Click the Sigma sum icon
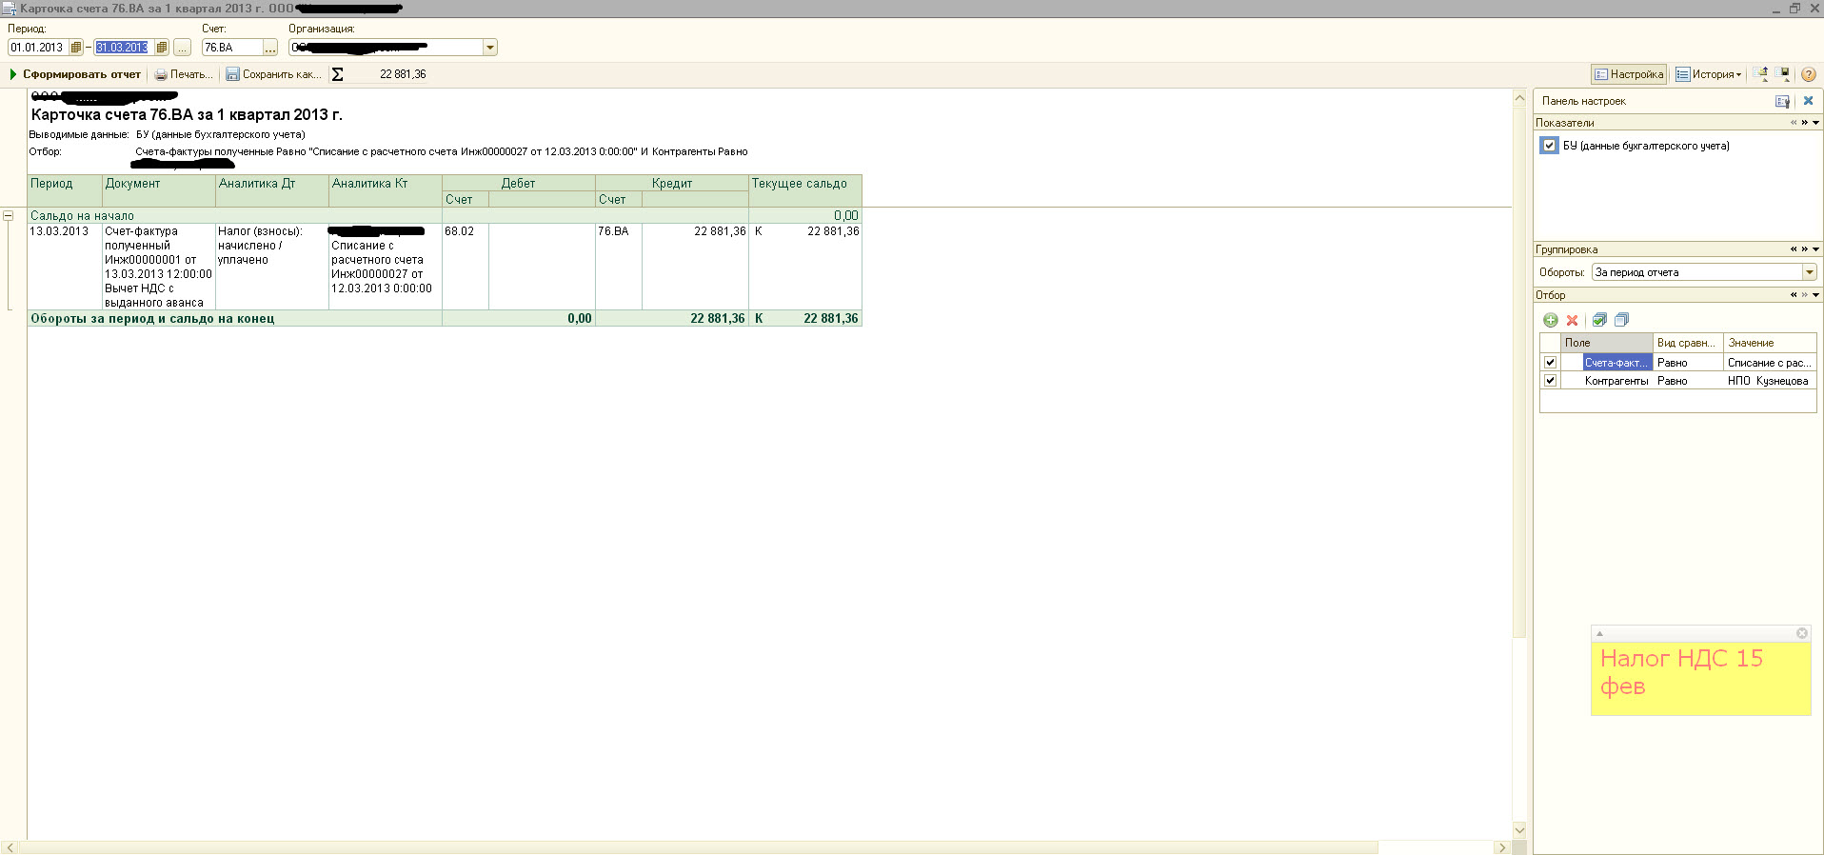Viewport: 1824px width, 855px height. click(337, 74)
